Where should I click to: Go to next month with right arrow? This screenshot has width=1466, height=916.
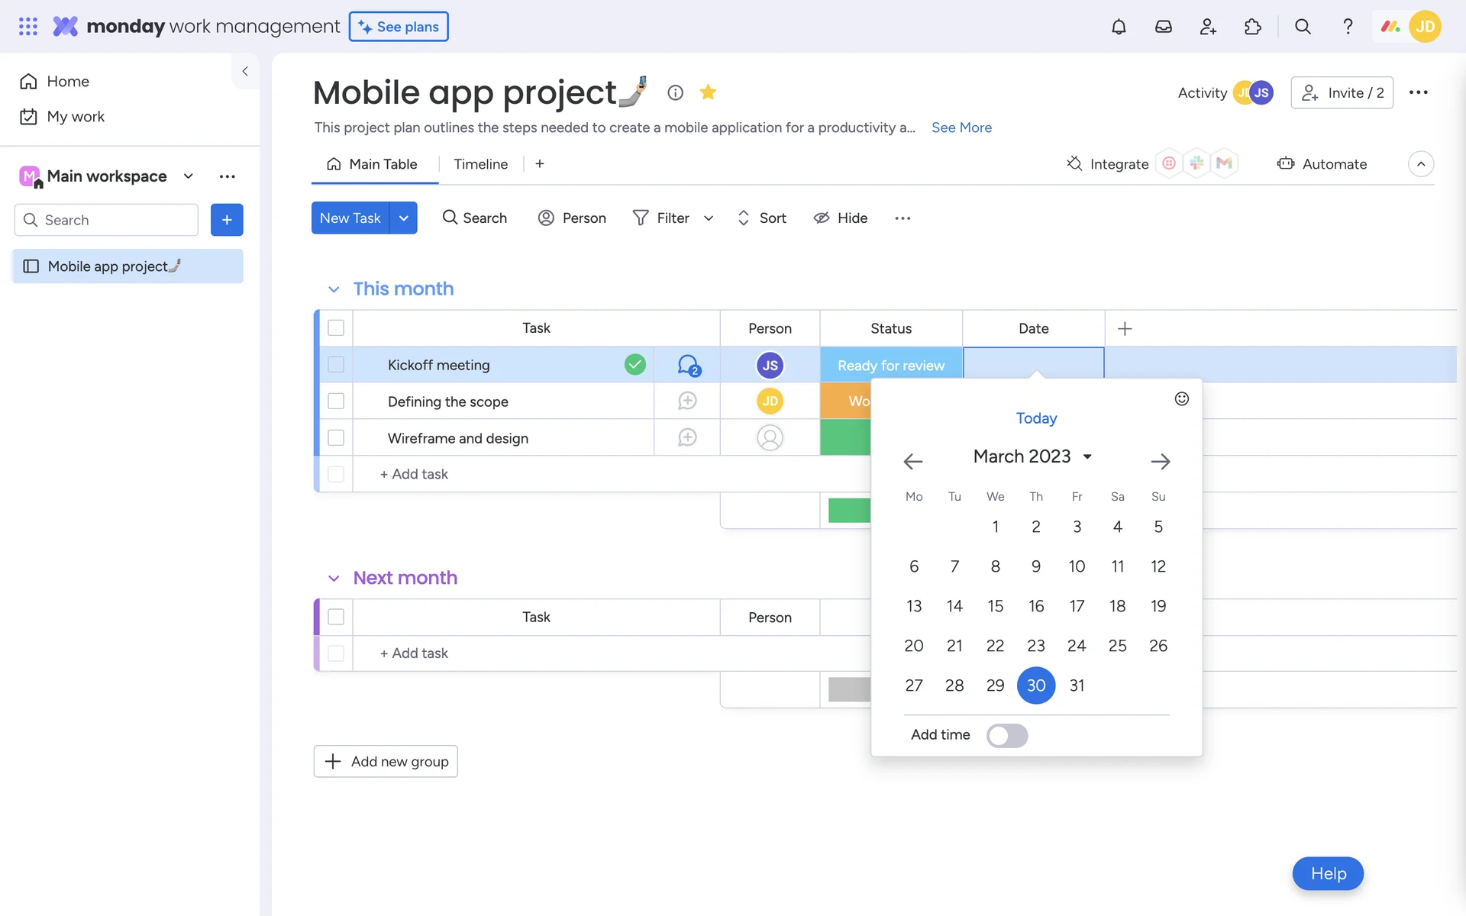(1160, 461)
